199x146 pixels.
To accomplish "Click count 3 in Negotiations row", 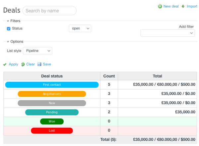I will [109, 94].
